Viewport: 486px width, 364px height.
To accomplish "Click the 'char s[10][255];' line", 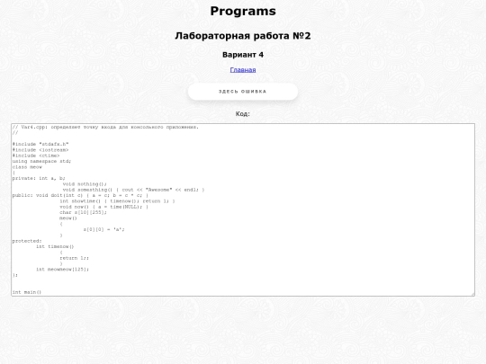I will point(83,212).
